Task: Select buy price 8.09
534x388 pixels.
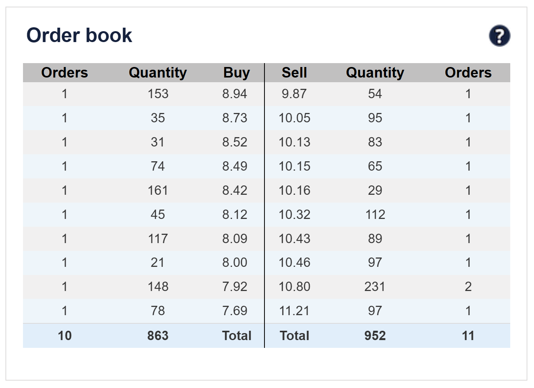Action: [x=234, y=239]
